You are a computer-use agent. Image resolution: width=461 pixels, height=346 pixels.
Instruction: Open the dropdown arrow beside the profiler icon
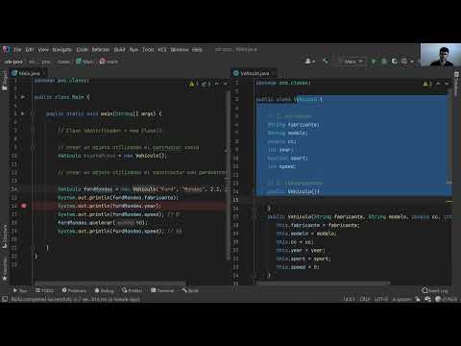pos(412,62)
